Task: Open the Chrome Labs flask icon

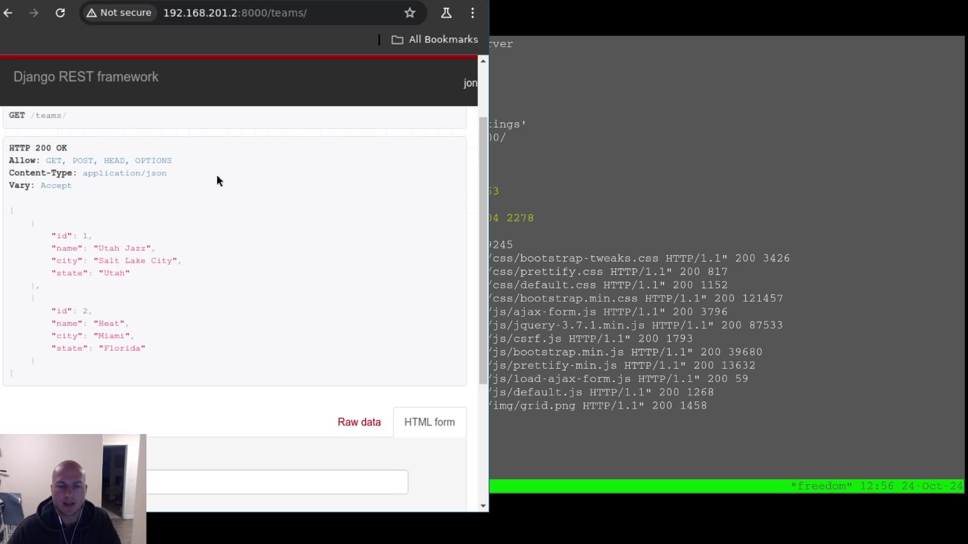Action: pyautogui.click(x=446, y=13)
